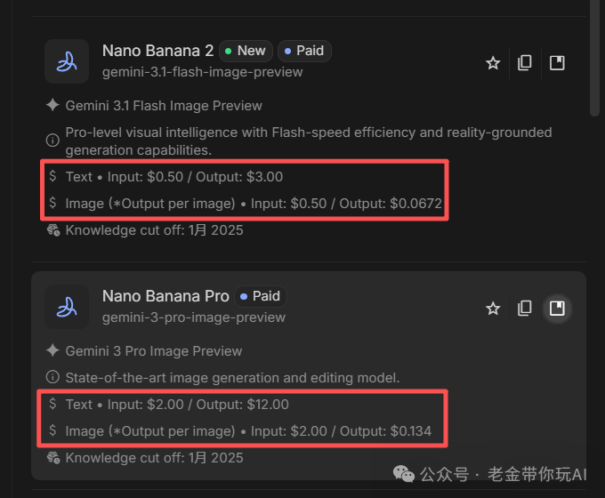The image size is (605, 498).
Task: Click the Paid badge on Nano Banana Pro
Action: pyautogui.click(x=260, y=296)
